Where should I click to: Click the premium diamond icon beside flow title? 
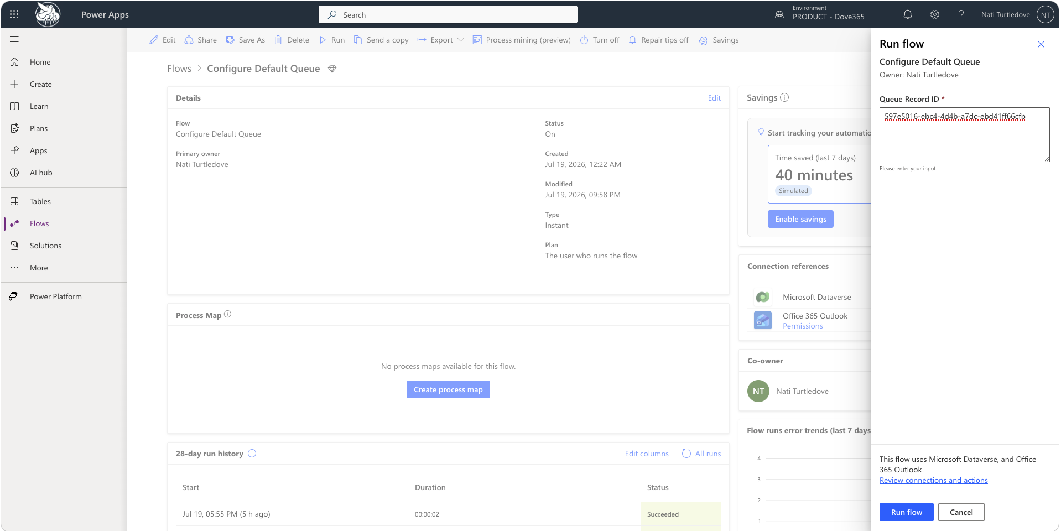pyautogui.click(x=332, y=69)
